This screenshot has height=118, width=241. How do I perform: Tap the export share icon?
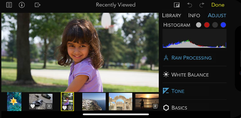pyautogui.click(x=37, y=5)
